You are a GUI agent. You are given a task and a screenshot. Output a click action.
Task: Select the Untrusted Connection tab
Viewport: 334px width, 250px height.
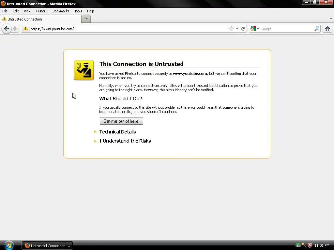tap(40, 19)
